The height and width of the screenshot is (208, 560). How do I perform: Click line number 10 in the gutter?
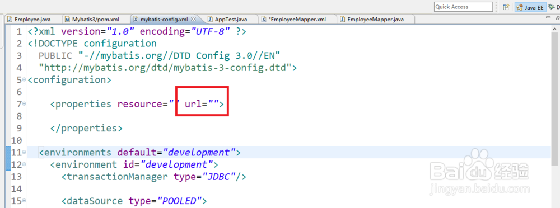click(17, 140)
